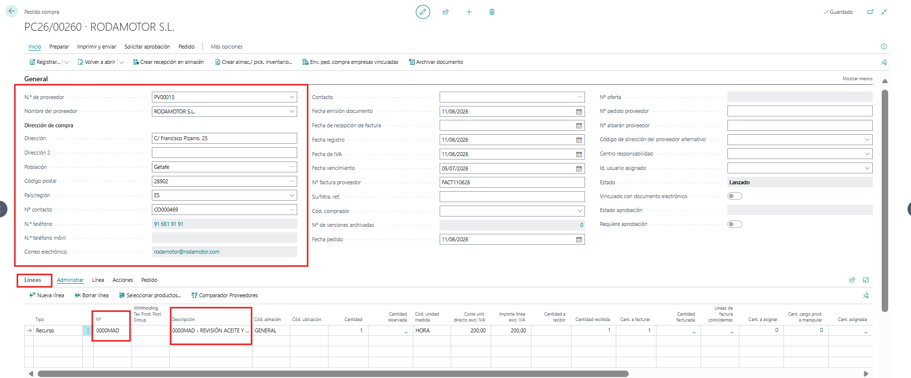Open Código de dirección del proveedor alternativo dropdown

[x=867, y=140]
